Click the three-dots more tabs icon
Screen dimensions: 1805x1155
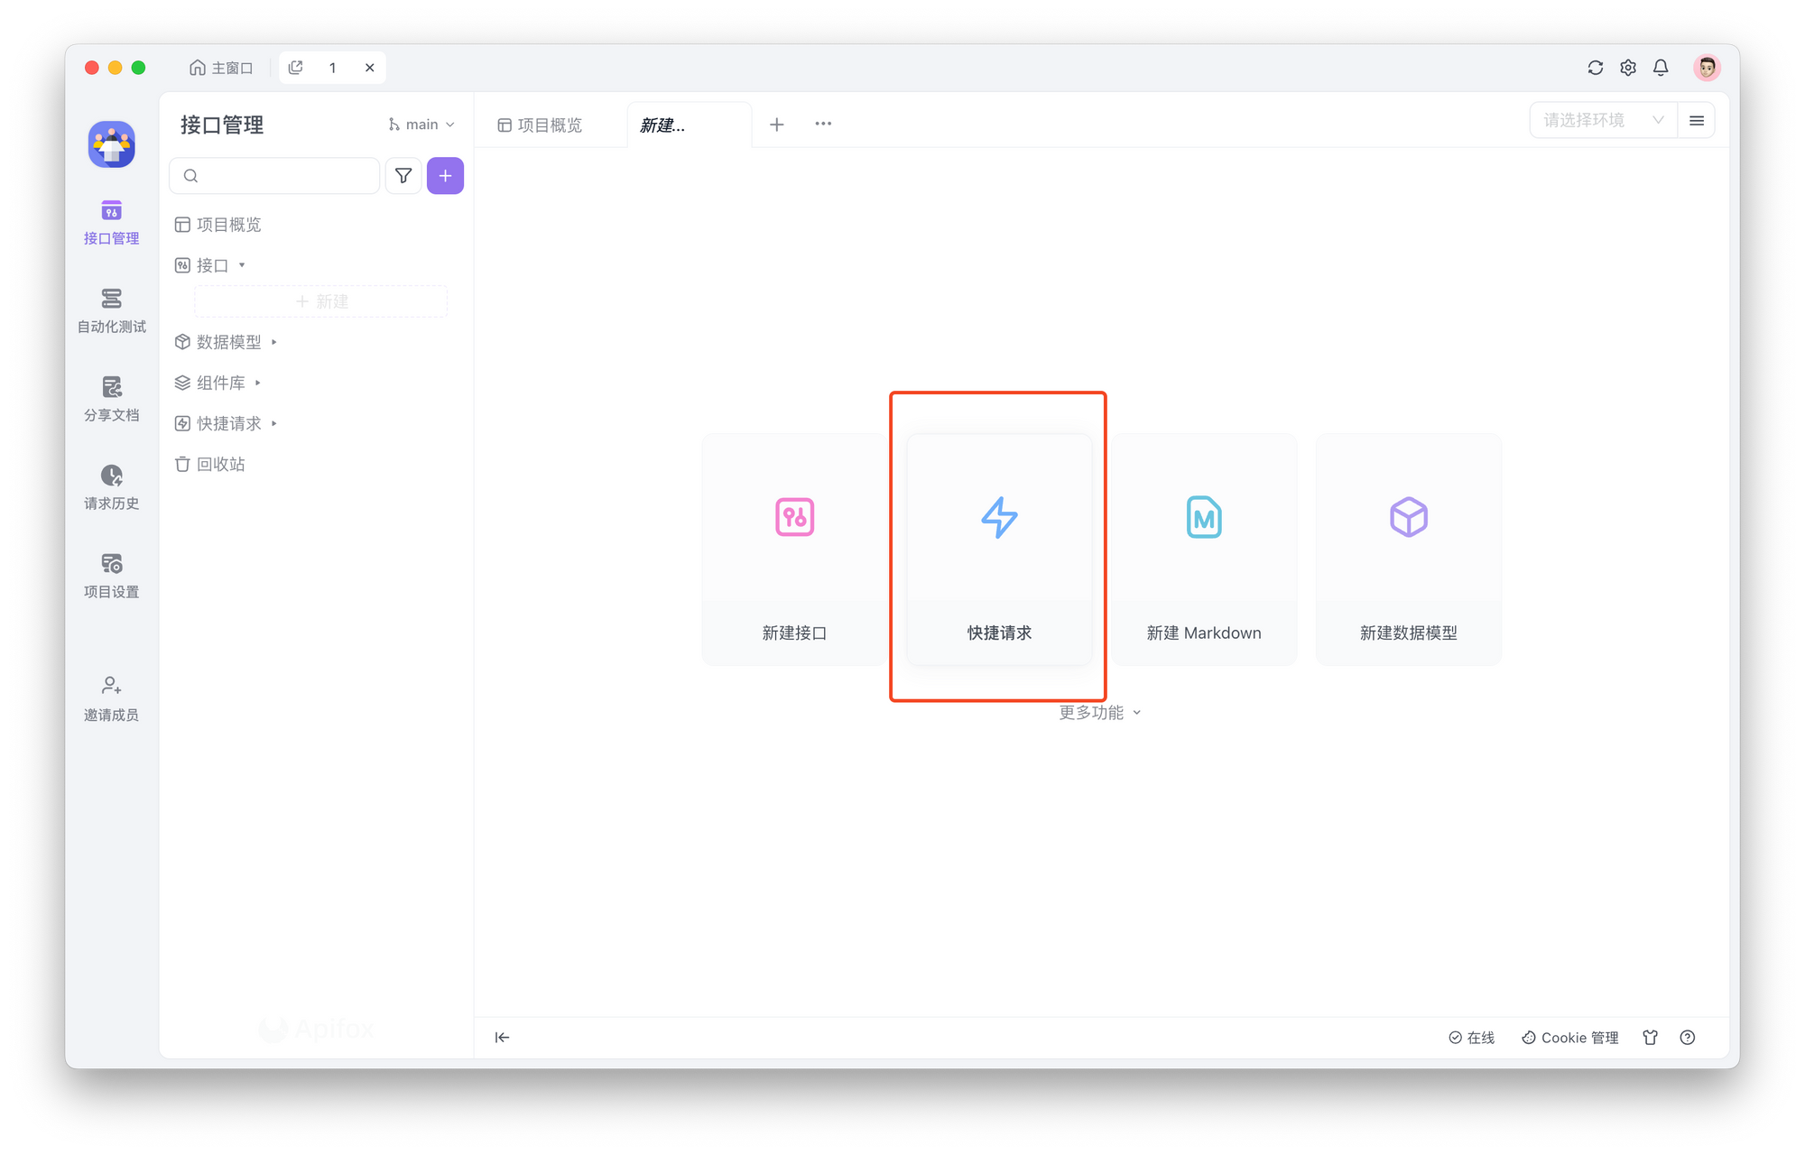pyautogui.click(x=823, y=124)
